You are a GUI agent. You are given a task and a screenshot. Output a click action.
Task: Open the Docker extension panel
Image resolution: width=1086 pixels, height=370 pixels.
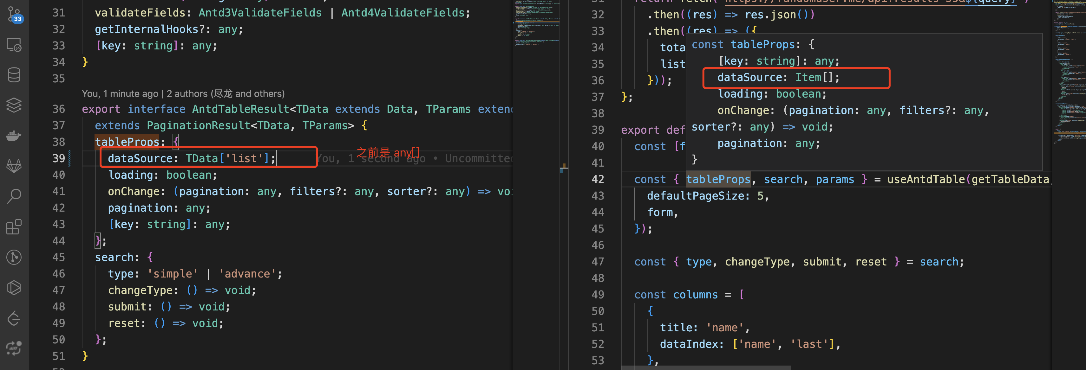tap(14, 136)
